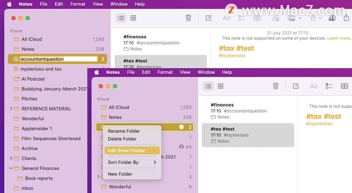Click shared person icon beside count 44
The height and width of the screenshot is (193, 352).
point(181,147)
